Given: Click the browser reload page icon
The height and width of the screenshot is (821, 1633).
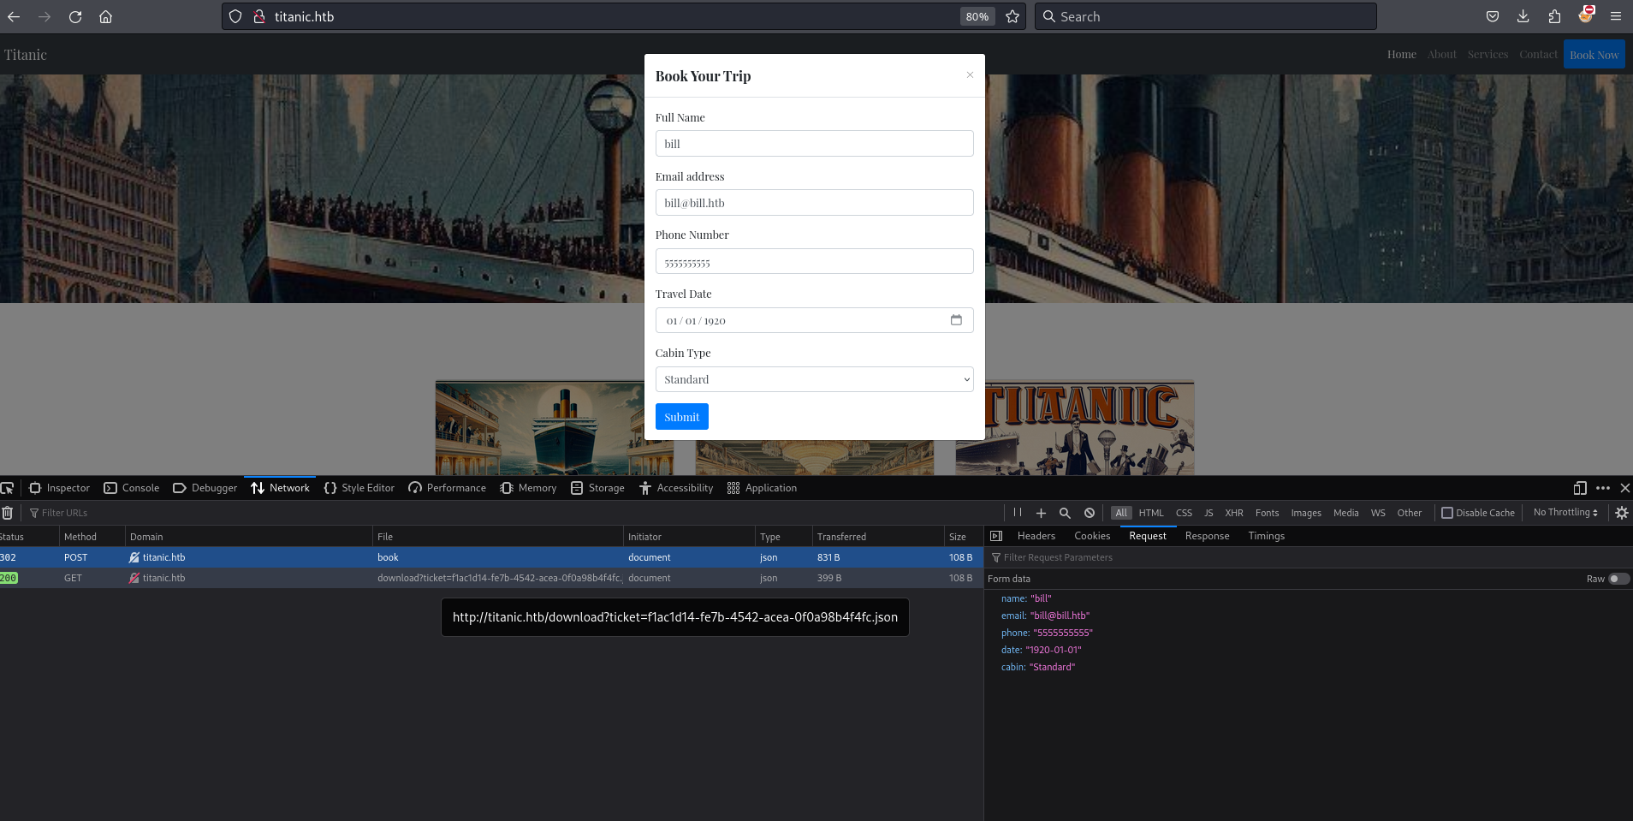Looking at the screenshot, I should (75, 16).
